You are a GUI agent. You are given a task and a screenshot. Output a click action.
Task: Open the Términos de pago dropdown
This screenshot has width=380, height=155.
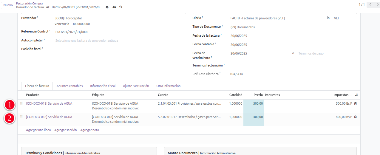(x=327, y=54)
